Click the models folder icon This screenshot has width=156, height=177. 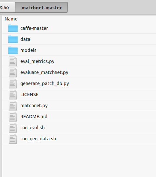coord(13,50)
